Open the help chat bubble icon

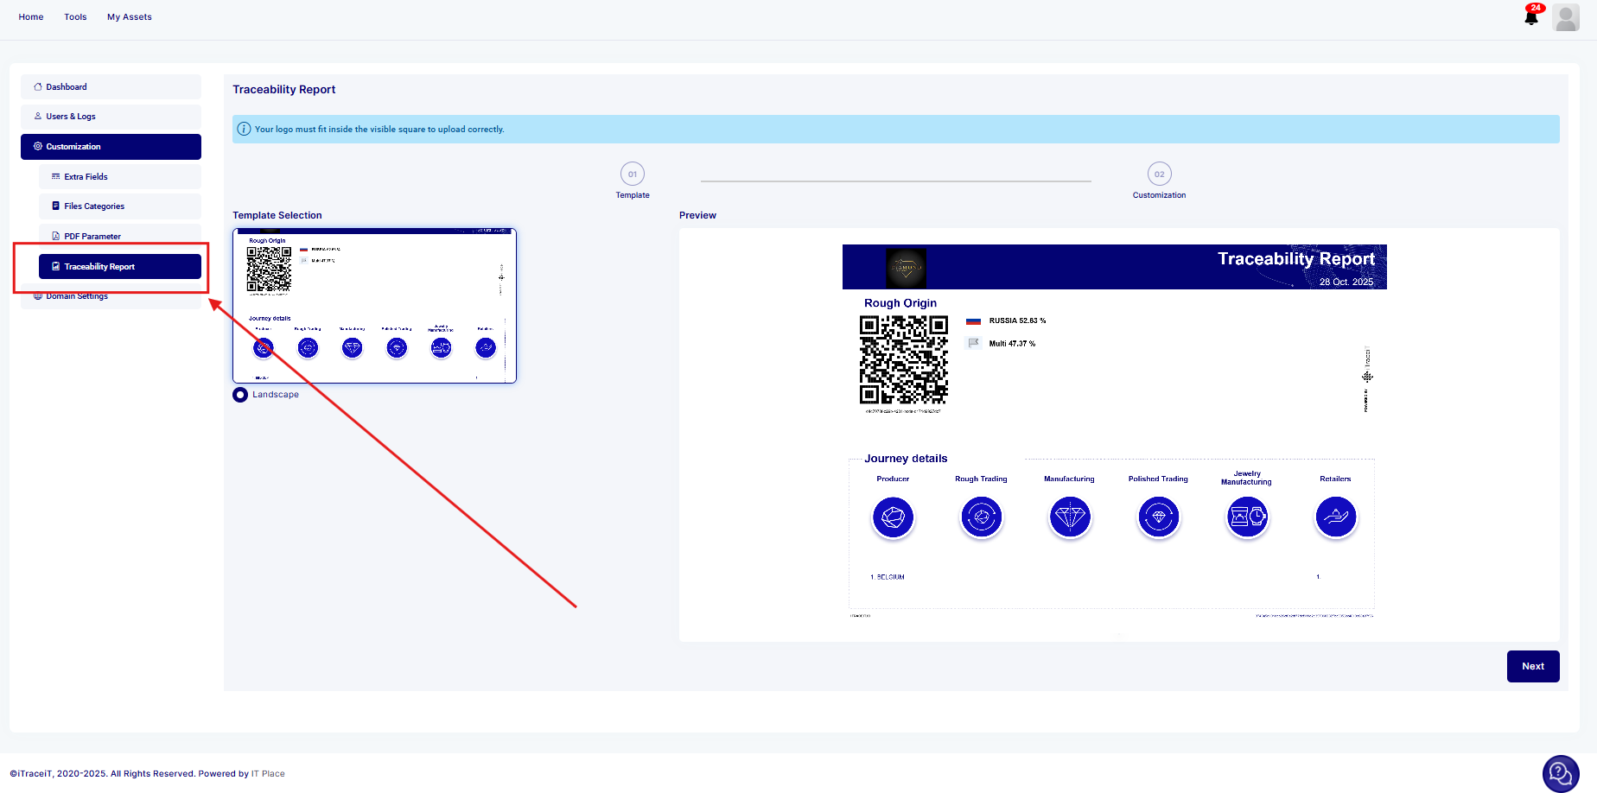click(1560, 773)
